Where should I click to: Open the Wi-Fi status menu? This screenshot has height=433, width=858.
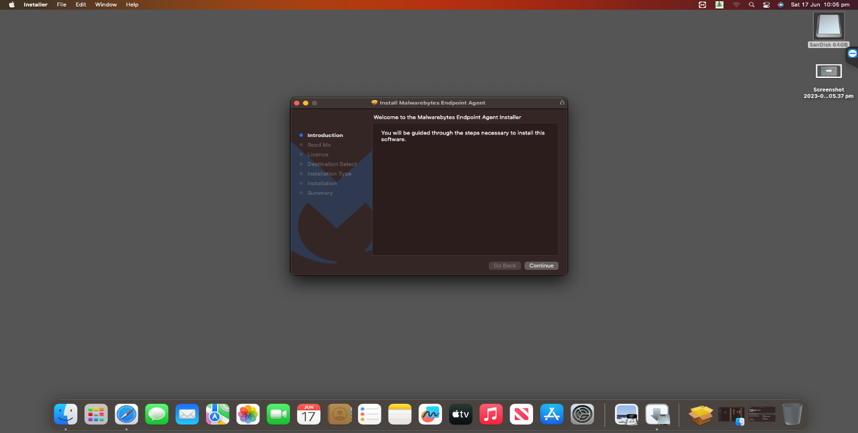point(736,5)
